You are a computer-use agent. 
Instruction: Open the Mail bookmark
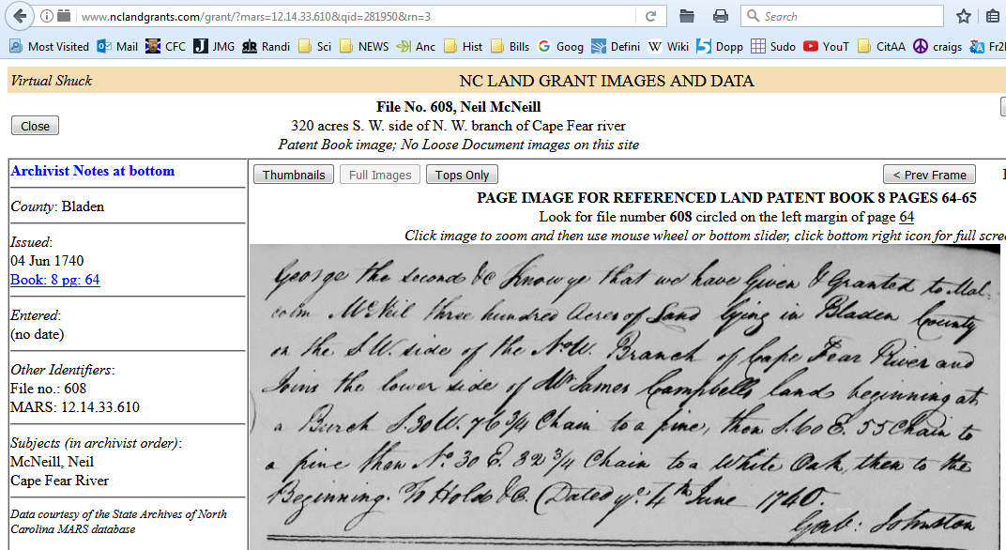[117, 46]
